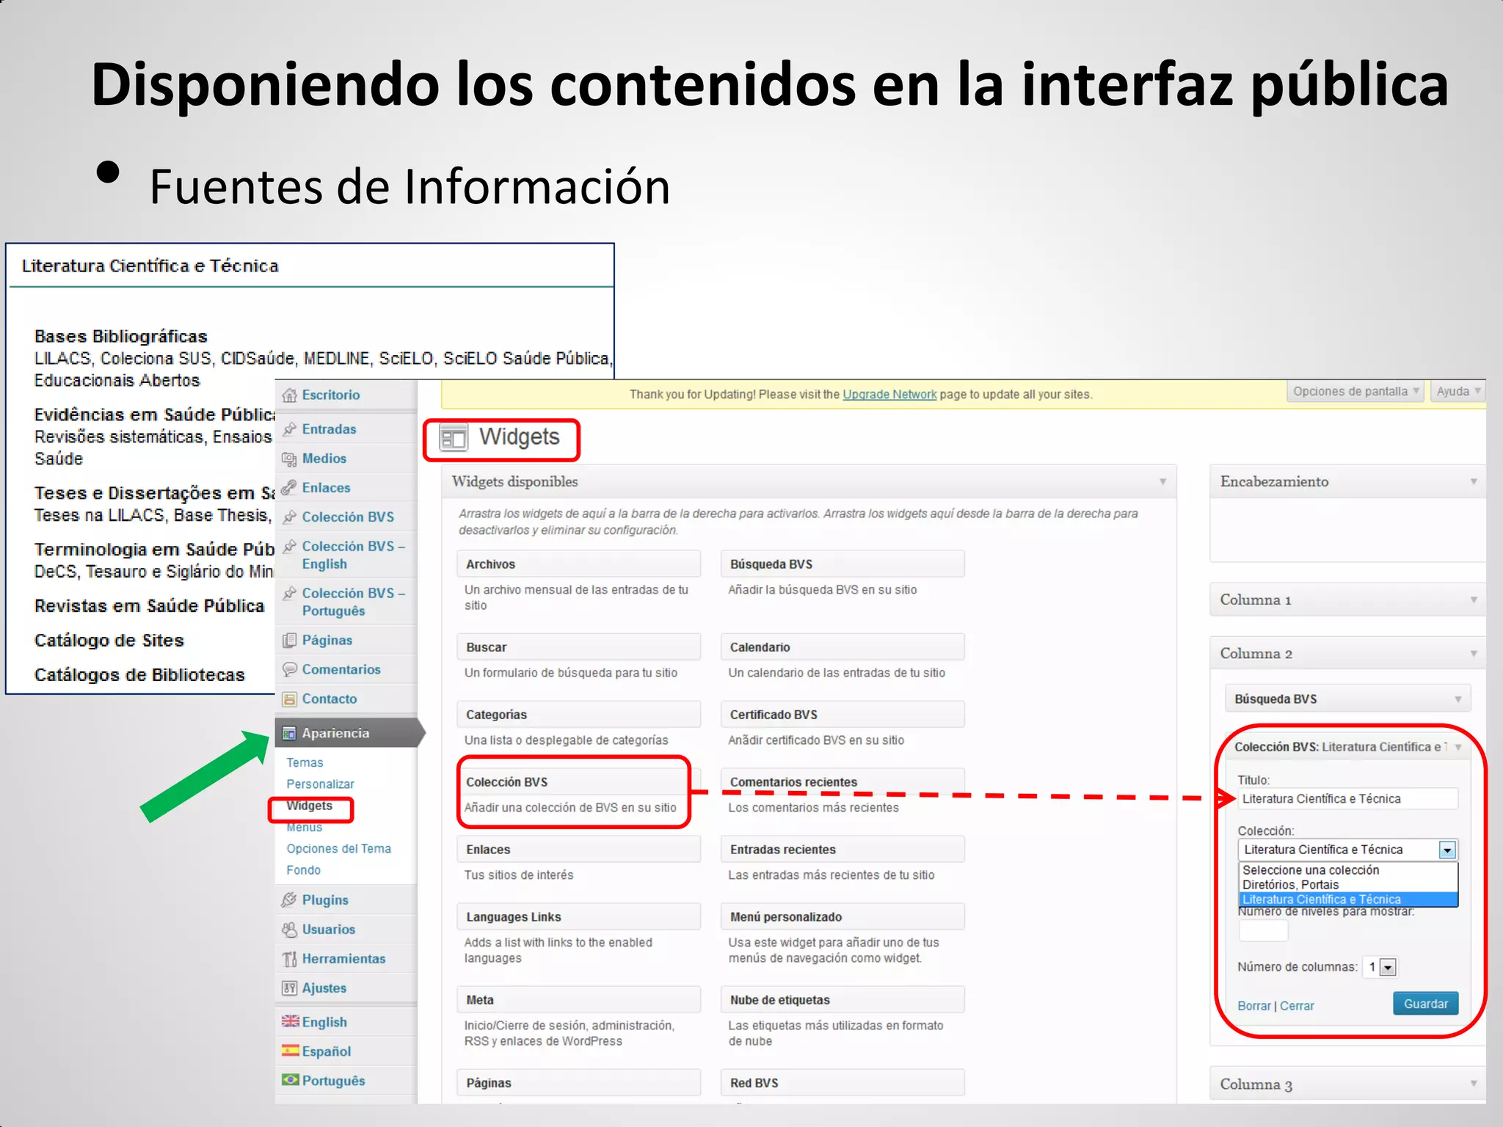Image resolution: width=1503 pixels, height=1127 pixels.
Task: Click the Colección BVS pin icon
Action: (290, 517)
